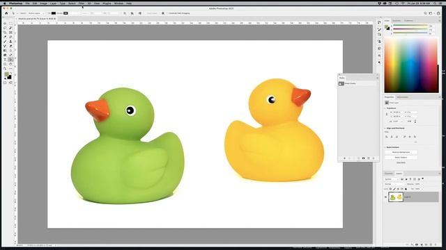Open the Window menu

118,3
